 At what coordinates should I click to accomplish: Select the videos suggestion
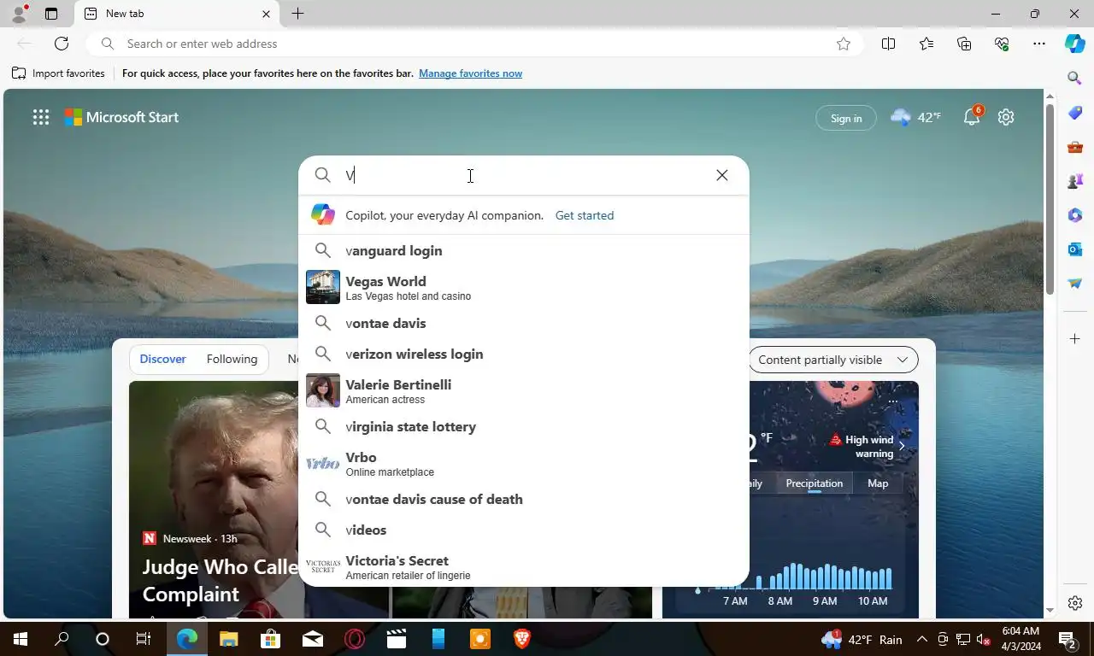523,530
